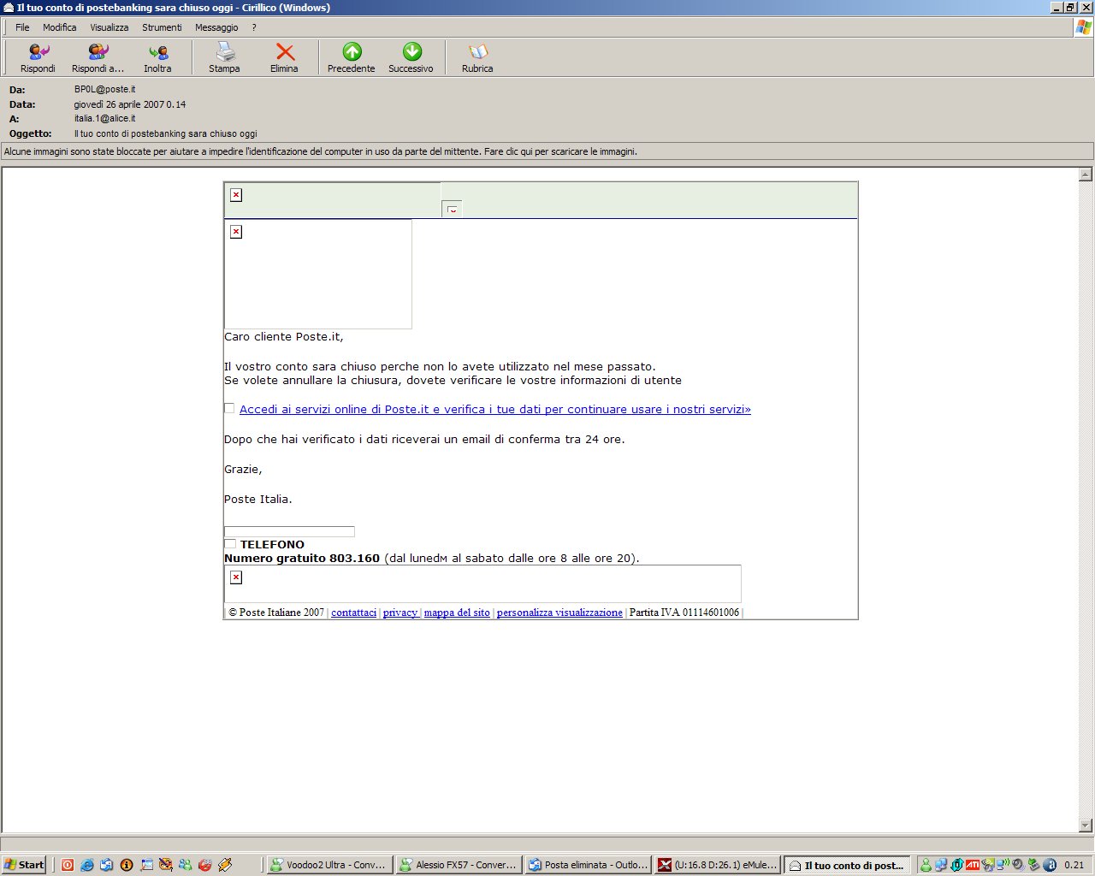Open the Rubrica address book

pos(477,58)
